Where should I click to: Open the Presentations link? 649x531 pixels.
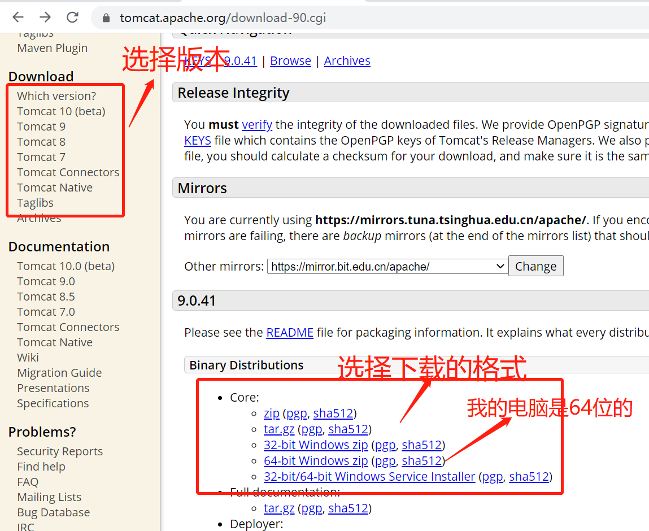[53, 388]
